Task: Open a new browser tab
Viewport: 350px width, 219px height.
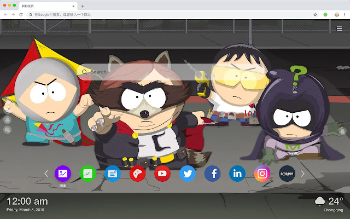Action: click(83, 6)
